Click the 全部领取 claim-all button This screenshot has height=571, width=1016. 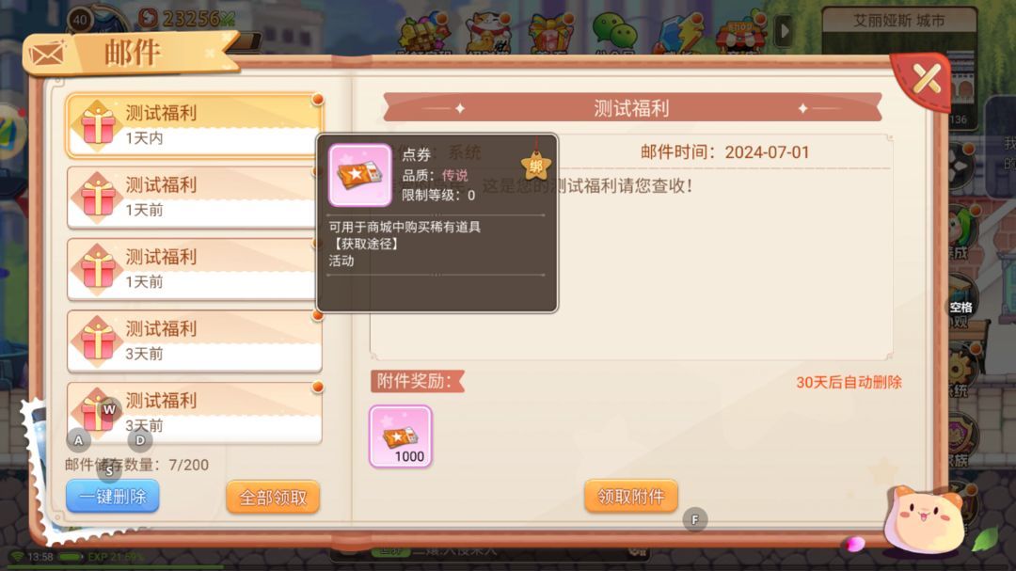coord(273,497)
